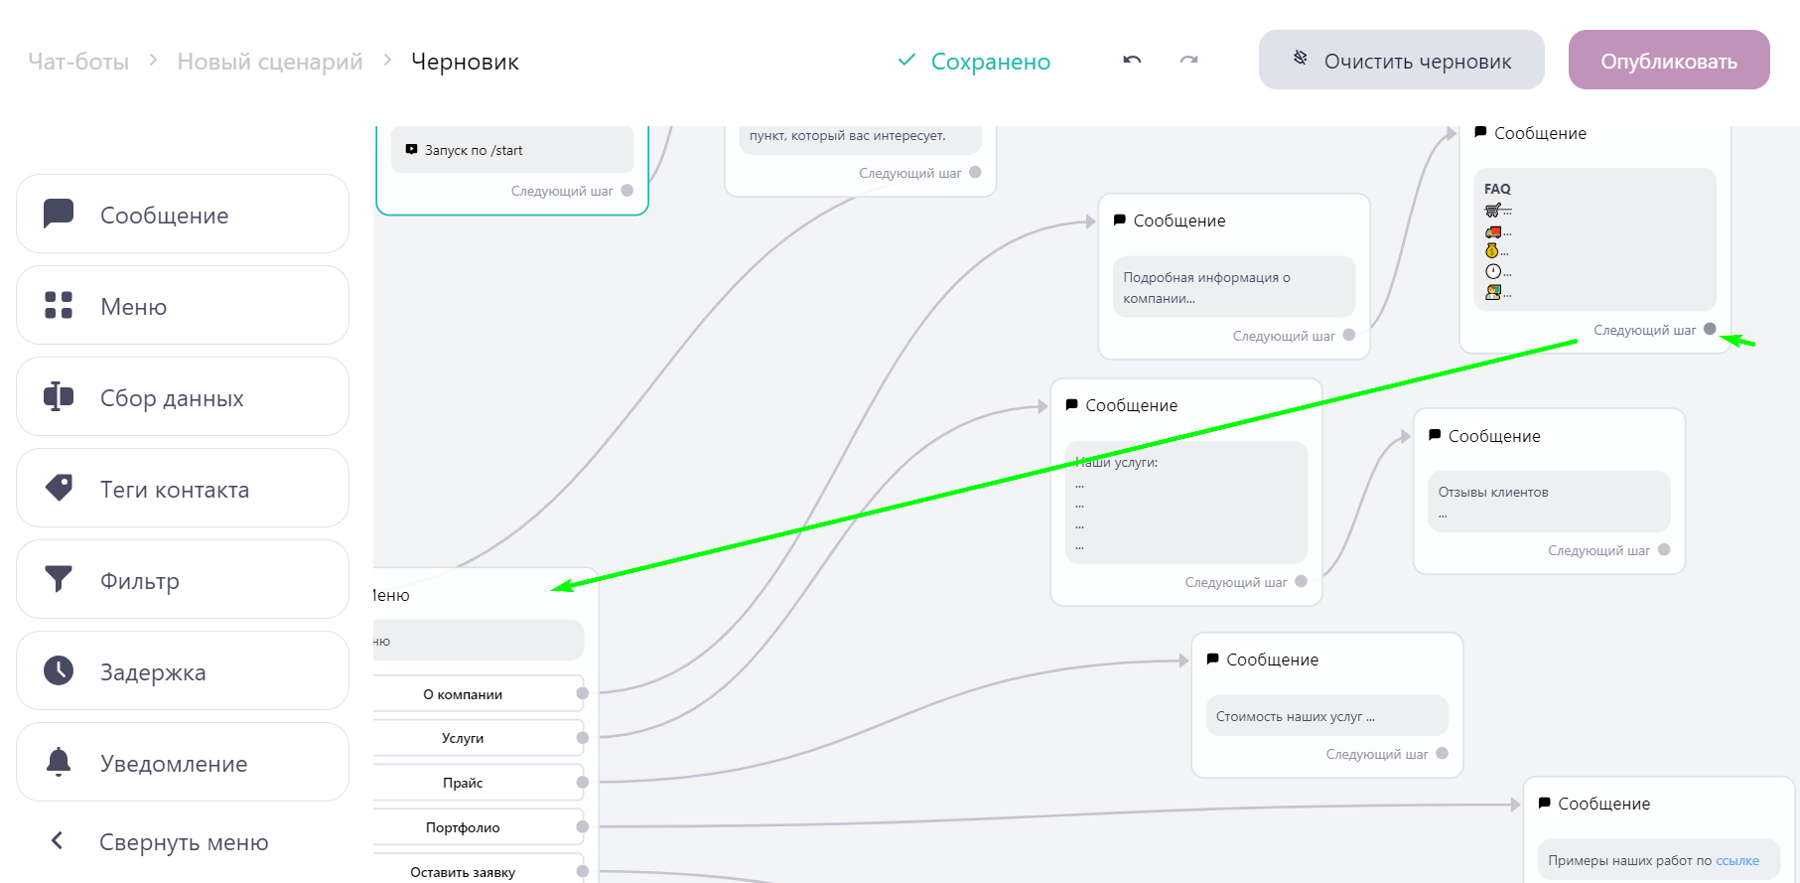Click next-step dot of Наши услуги node
The width and height of the screenshot is (1800, 883).
[1301, 581]
